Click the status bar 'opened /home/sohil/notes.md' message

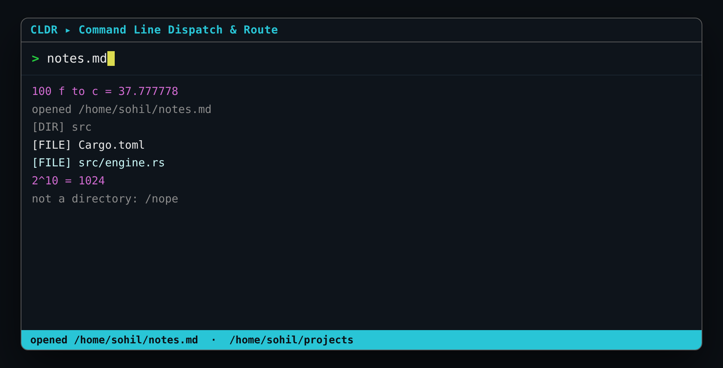pyautogui.click(x=114, y=340)
